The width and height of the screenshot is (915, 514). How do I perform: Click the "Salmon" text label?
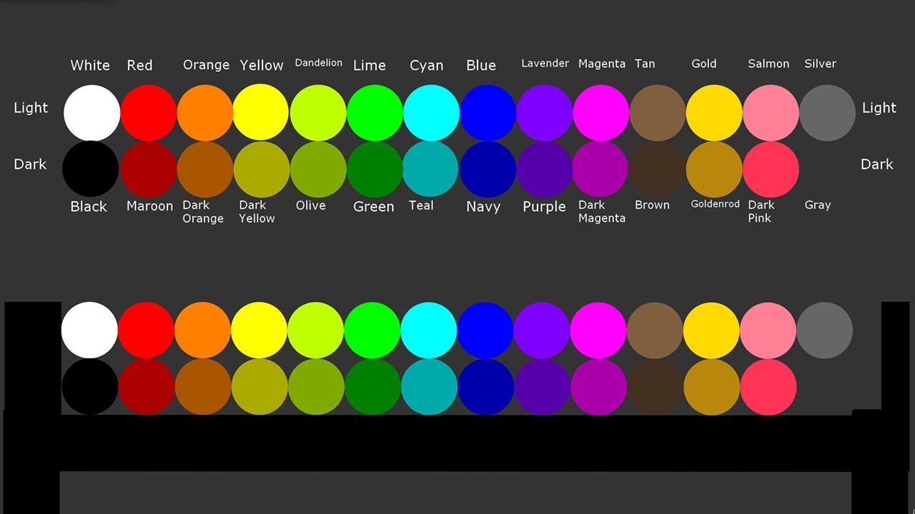(x=768, y=64)
